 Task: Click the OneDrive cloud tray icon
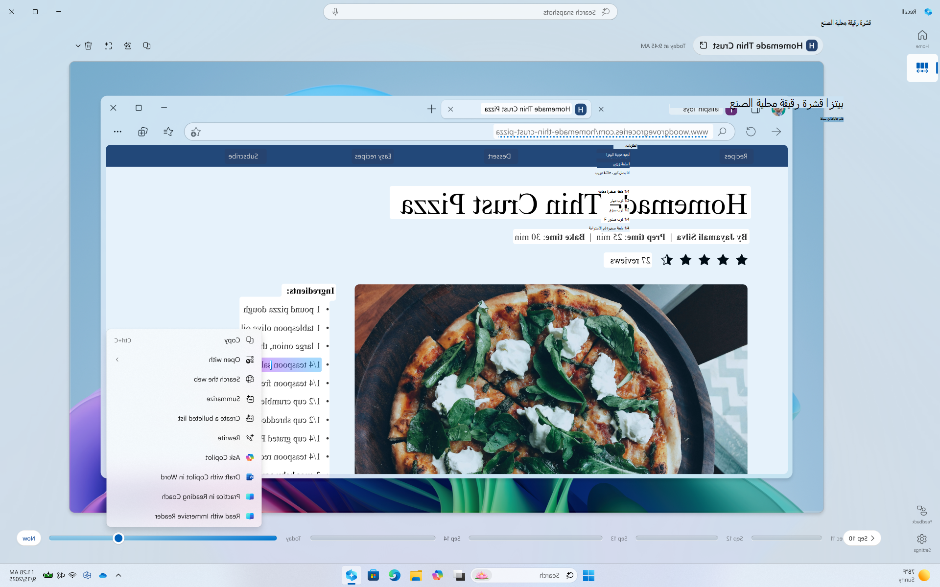103,575
